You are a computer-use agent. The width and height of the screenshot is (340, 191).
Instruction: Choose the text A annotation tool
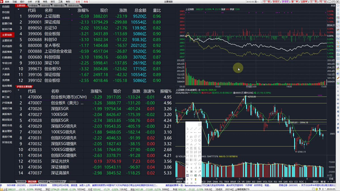200,168
